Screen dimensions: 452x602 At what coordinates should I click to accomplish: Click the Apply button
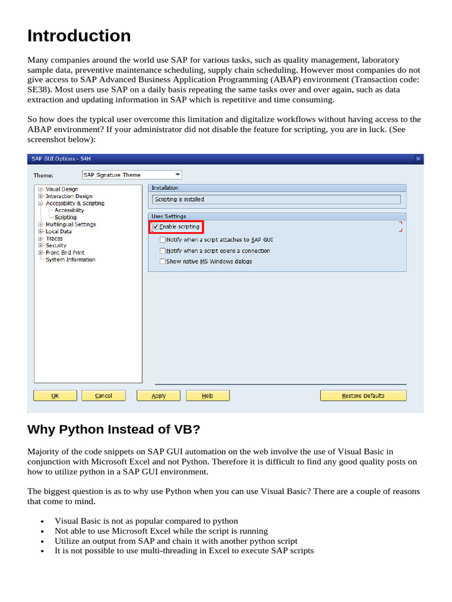pyautogui.click(x=158, y=396)
